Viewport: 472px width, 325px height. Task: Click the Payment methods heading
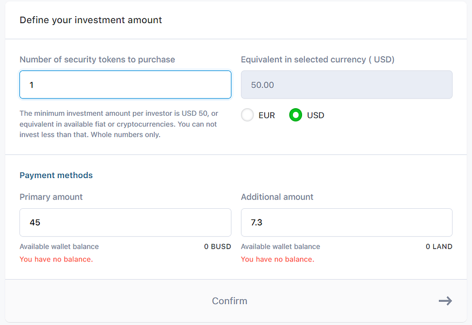click(x=56, y=175)
